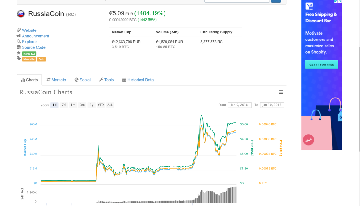The image size is (360, 206).
Task: Set chart zoom to 7d
Action: coord(64,105)
